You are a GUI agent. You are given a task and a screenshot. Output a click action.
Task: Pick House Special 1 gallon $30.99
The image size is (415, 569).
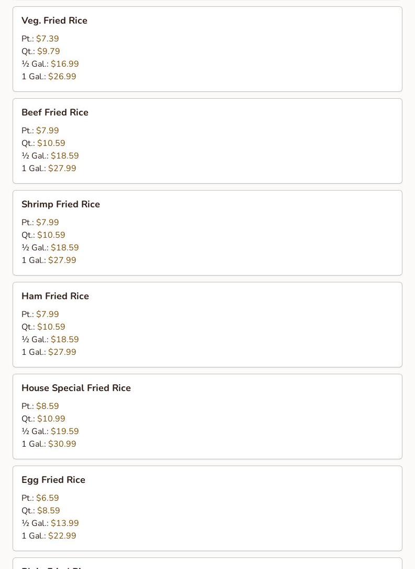[62, 444]
